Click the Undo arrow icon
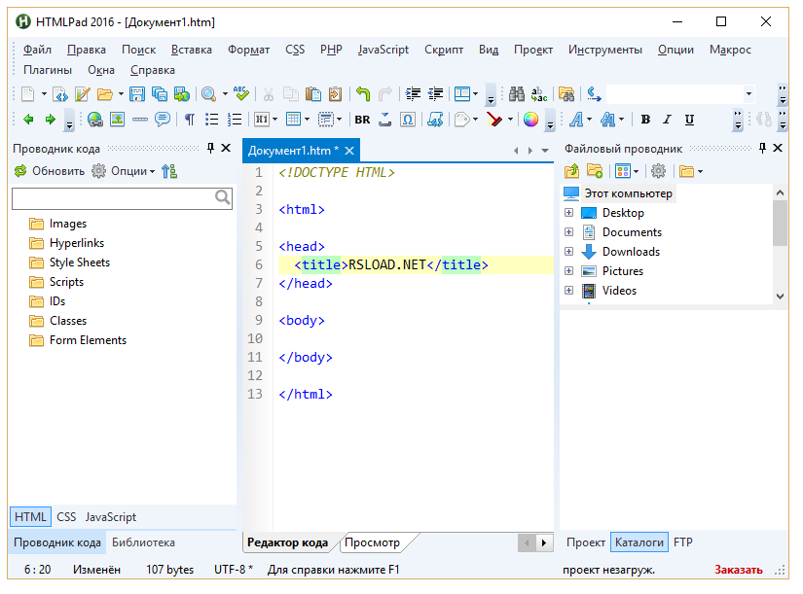The image size is (803, 594). coord(363,94)
